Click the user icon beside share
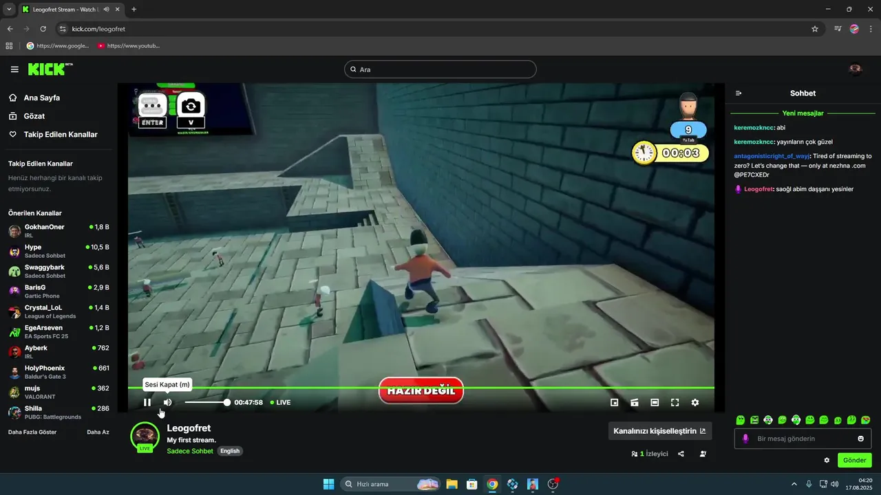 click(x=703, y=454)
